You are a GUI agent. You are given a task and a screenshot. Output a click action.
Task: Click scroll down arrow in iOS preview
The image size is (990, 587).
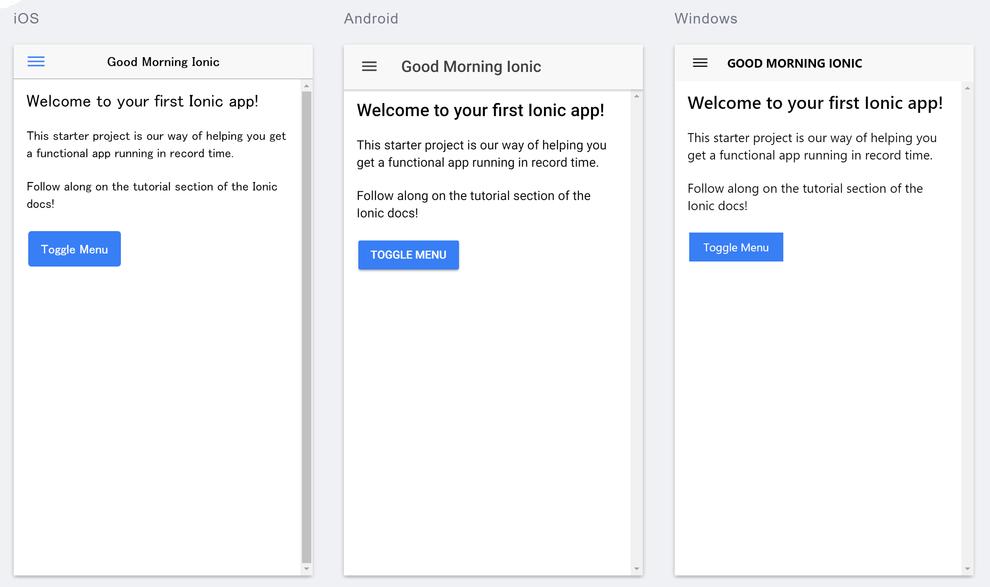point(306,569)
